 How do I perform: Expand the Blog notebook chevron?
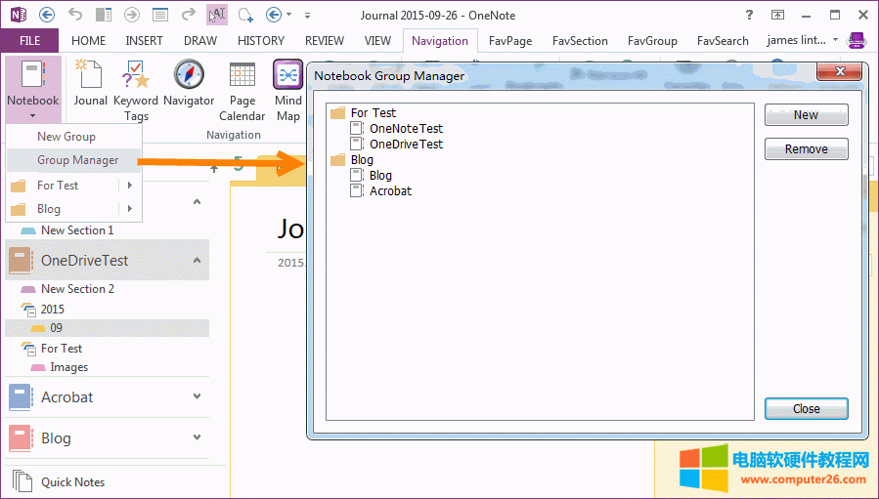[197, 437]
